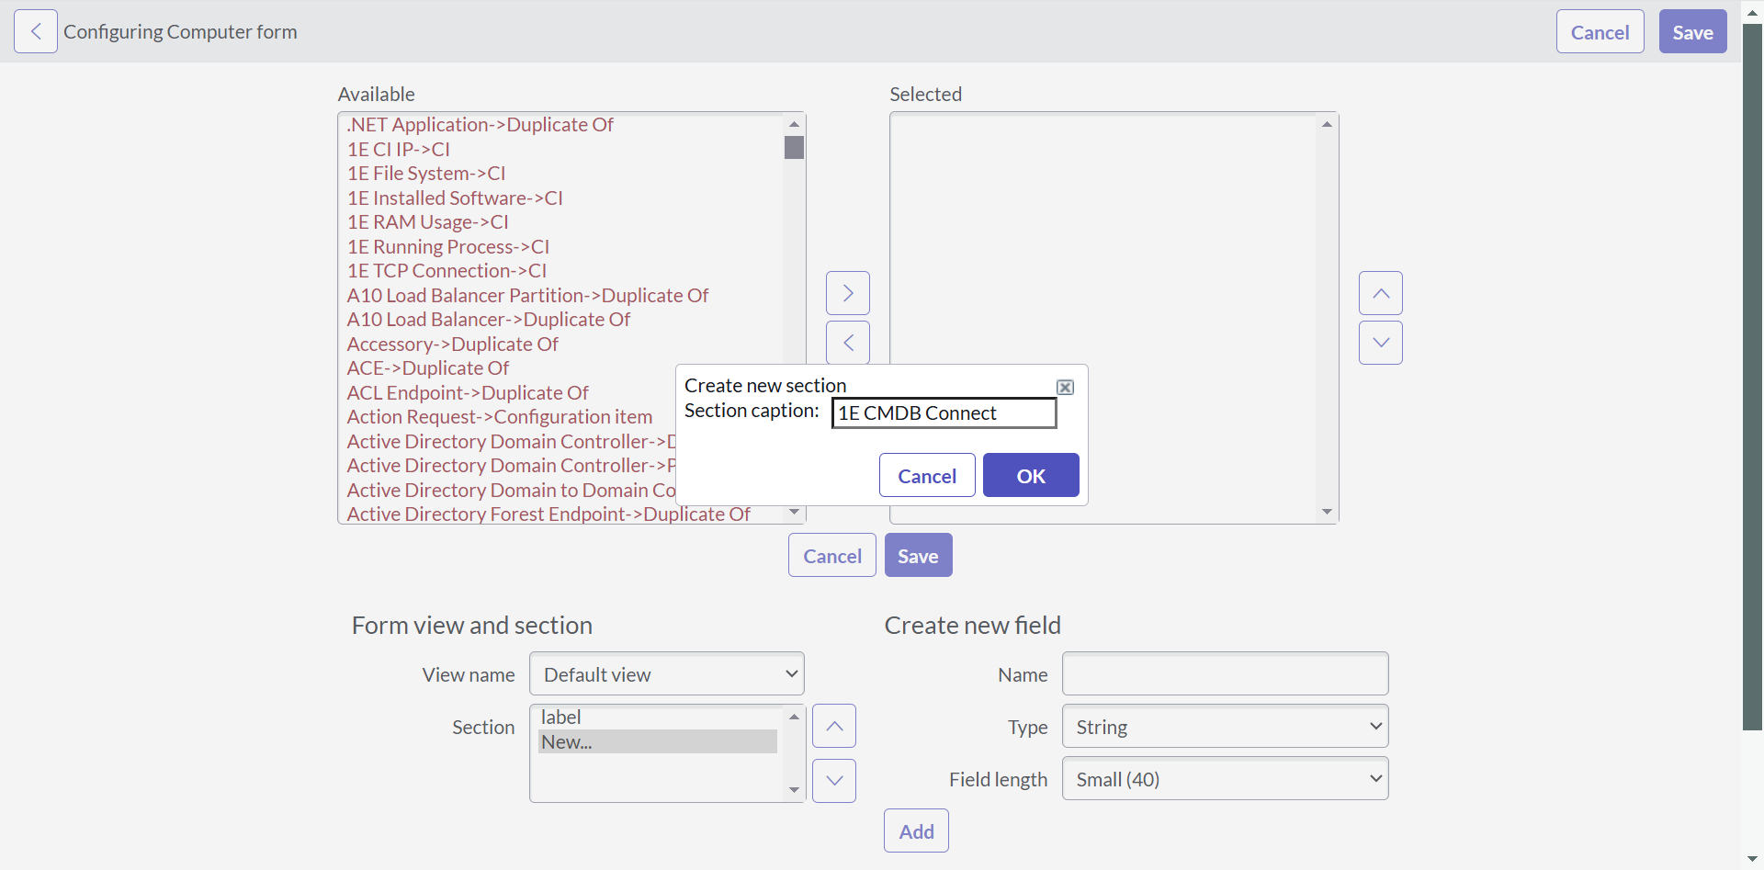Screen dimensions: 1764x870
Task: Click Save in the top header bar
Action: [1691, 32]
